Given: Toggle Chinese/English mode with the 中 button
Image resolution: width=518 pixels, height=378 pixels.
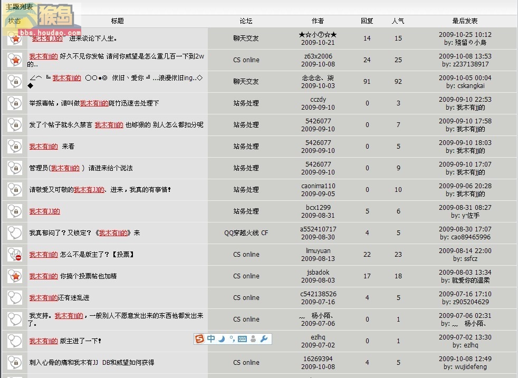Looking at the screenshot, I should pos(211,338).
